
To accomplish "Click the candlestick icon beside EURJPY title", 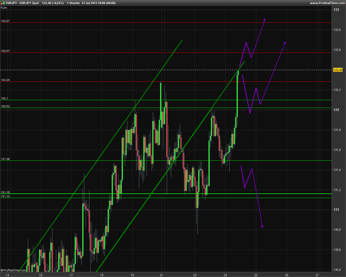I will pos(2,3).
